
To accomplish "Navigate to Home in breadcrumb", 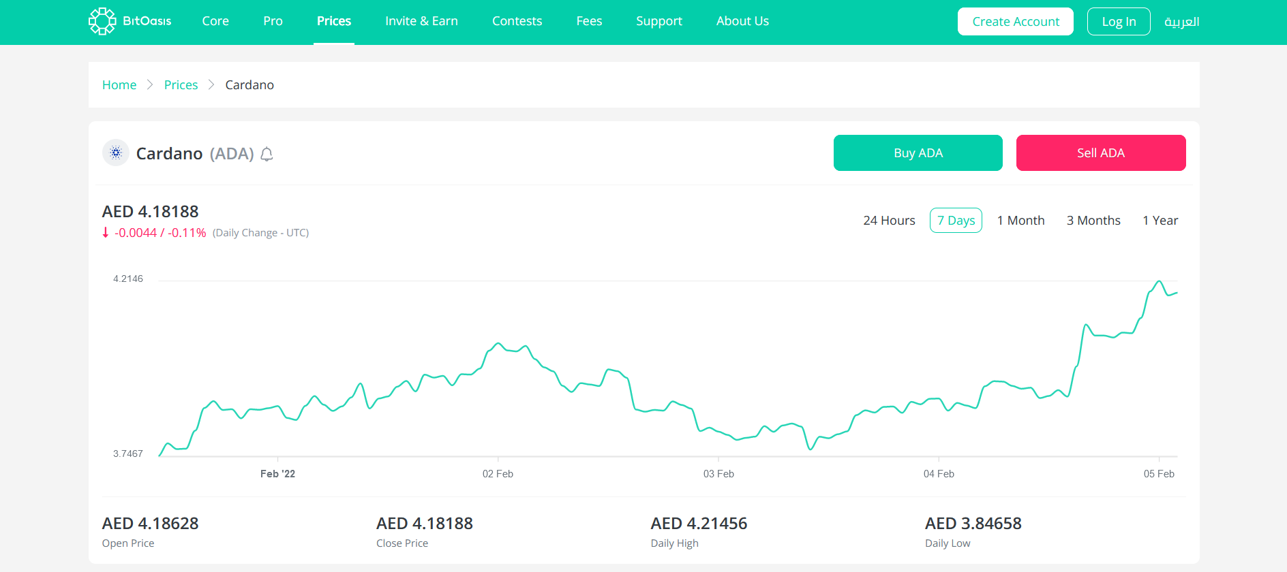I will (x=119, y=85).
